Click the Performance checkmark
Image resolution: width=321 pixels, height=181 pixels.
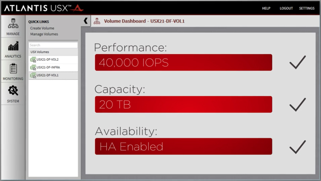click(298, 62)
